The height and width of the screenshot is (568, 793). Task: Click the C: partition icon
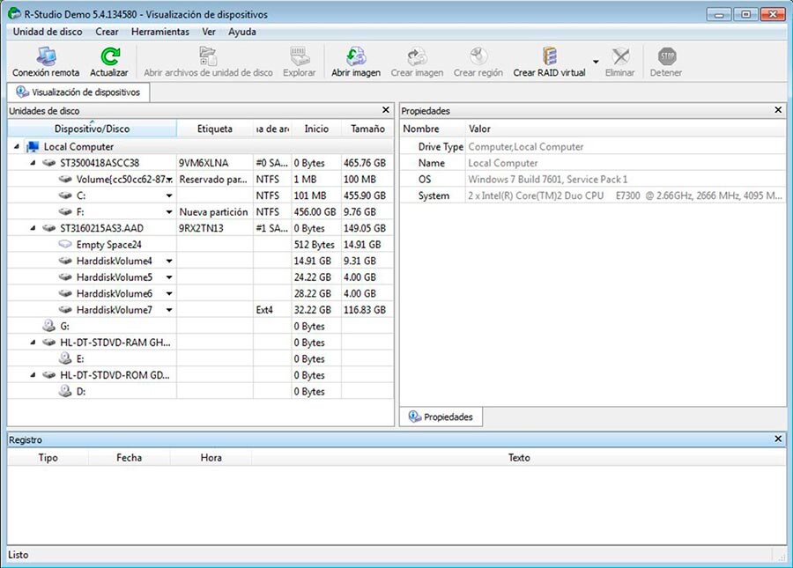[x=65, y=195]
